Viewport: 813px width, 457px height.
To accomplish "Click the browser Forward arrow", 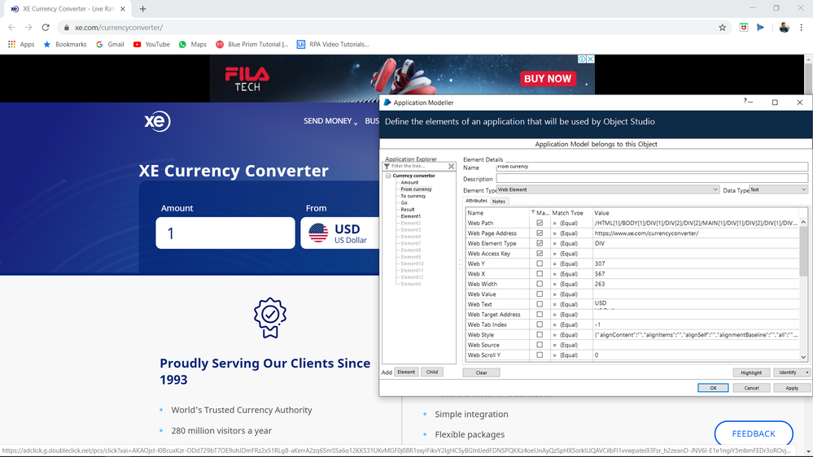I will (x=28, y=28).
